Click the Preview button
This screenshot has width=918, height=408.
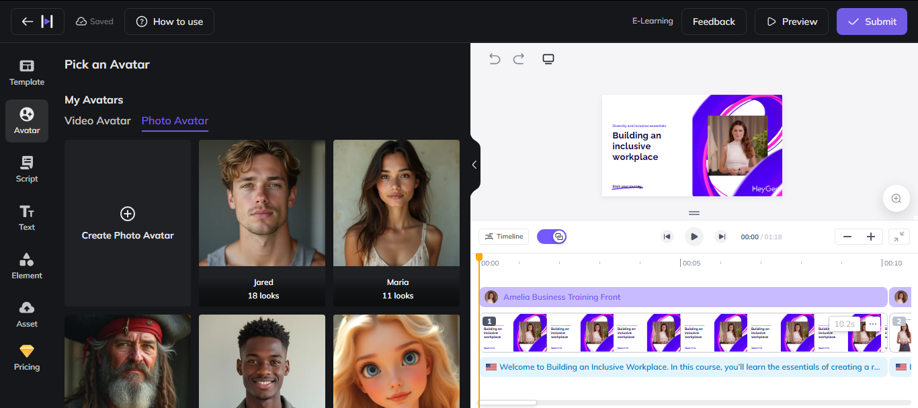point(791,22)
